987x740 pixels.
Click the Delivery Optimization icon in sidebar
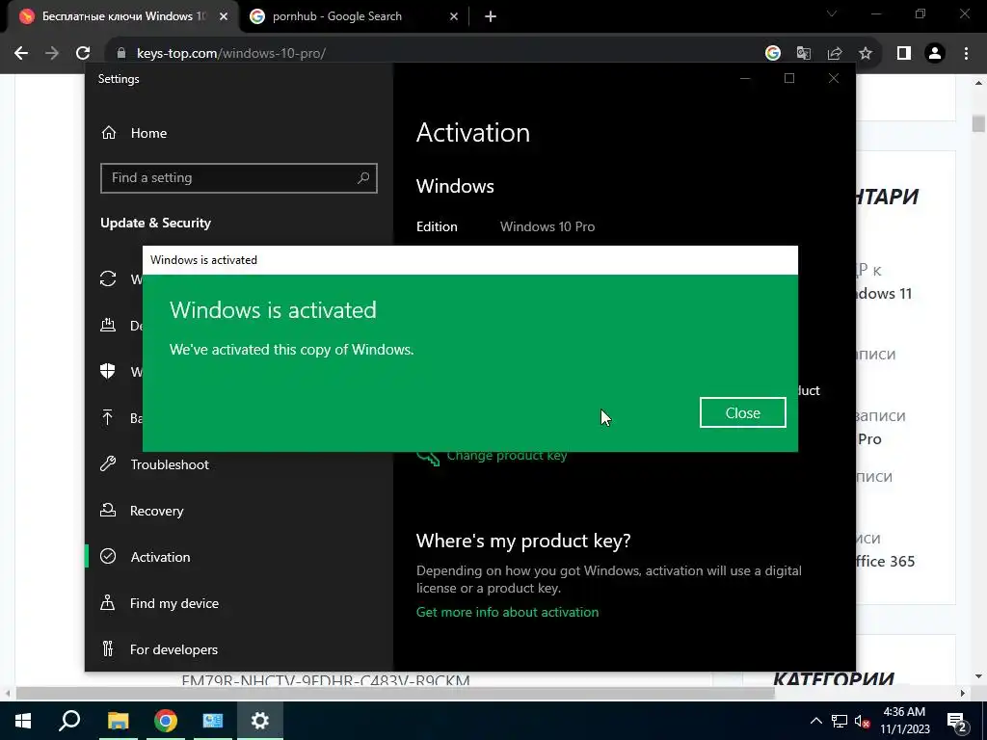[x=108, y=325]
